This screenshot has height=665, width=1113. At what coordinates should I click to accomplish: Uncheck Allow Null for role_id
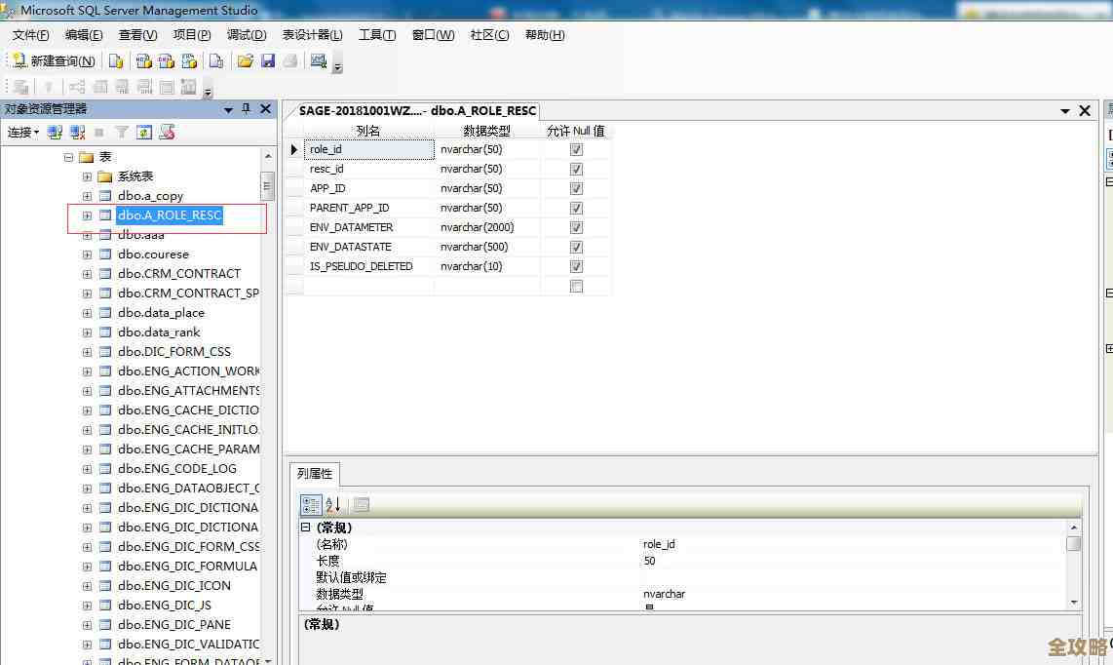pos(576,149)
